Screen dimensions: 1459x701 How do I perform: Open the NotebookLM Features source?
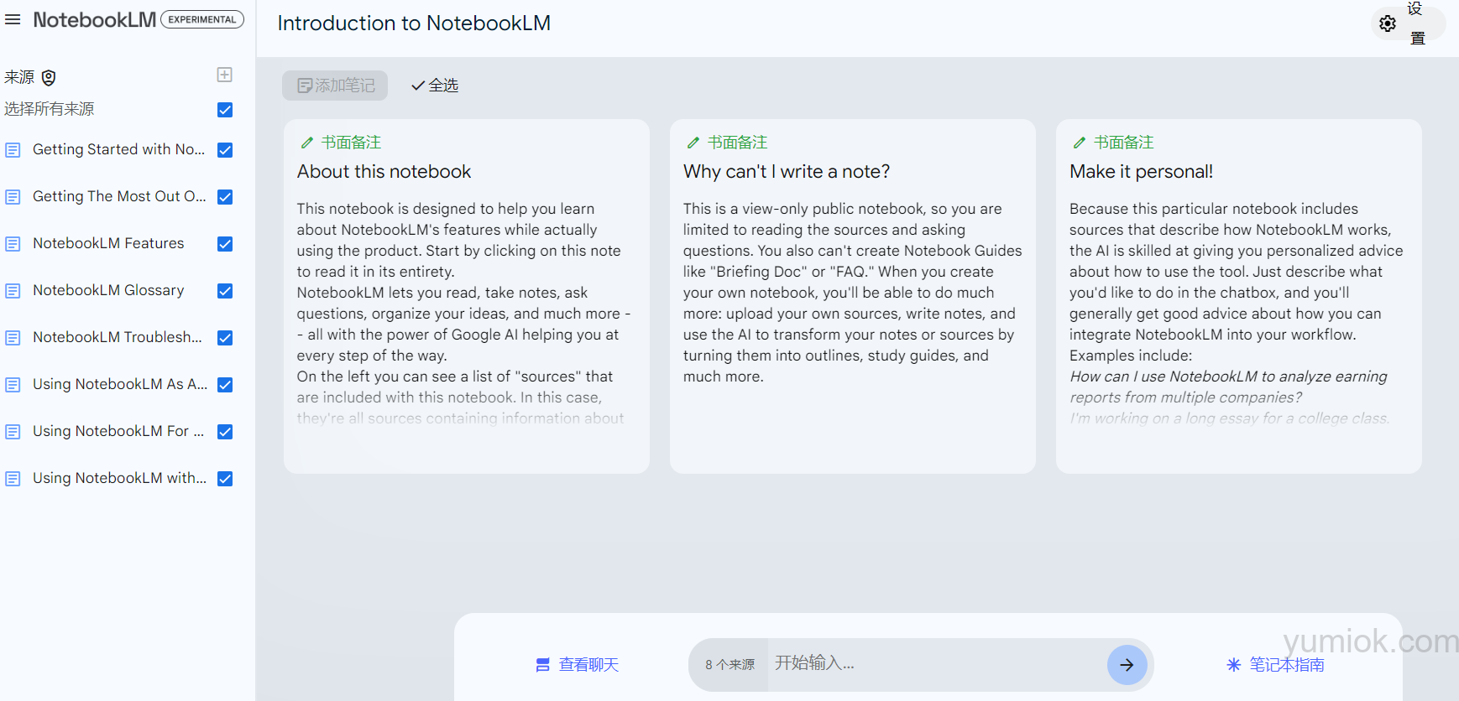[x=108, y=243]
